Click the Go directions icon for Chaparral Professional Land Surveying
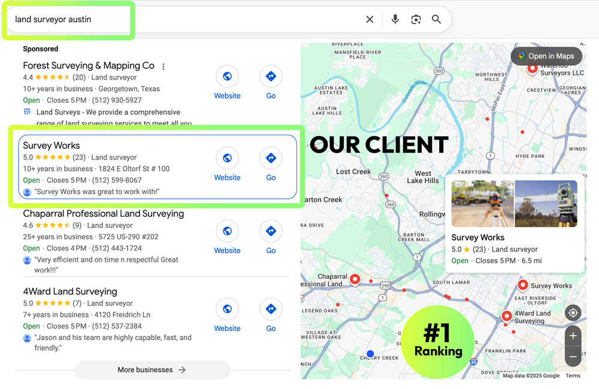The height and width of the screenshot is (389, 599). point(271,230)
